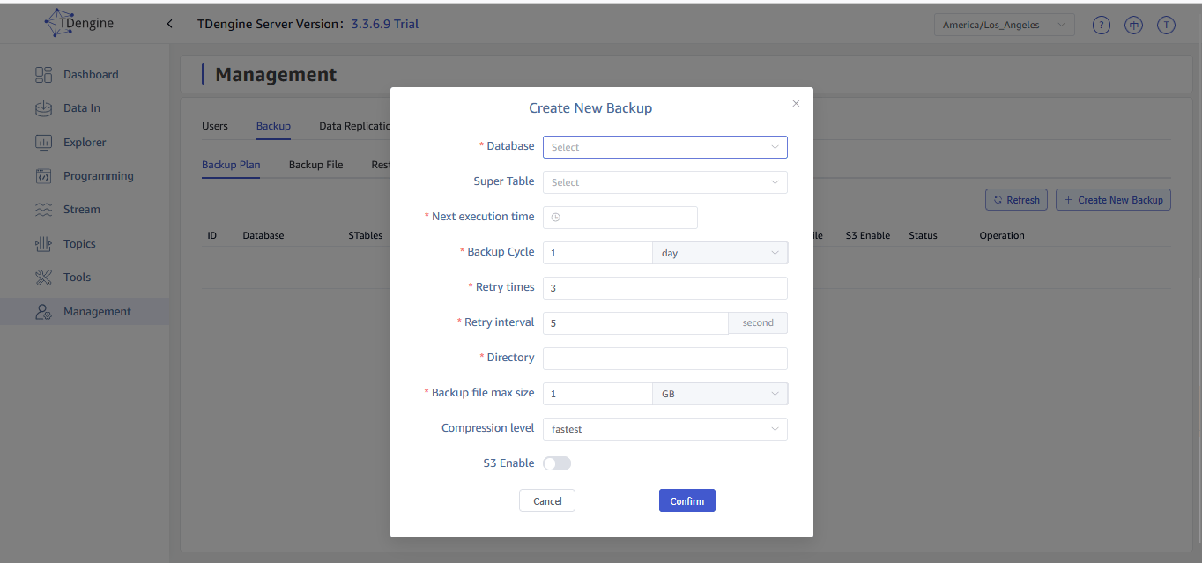Switch to the Users tab
Screen dimensions: 1202x563
click(x=215, y=126)
